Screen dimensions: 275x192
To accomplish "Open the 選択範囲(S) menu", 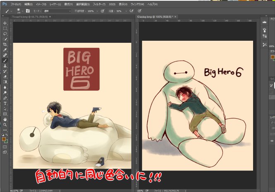I will coord(83,4).
